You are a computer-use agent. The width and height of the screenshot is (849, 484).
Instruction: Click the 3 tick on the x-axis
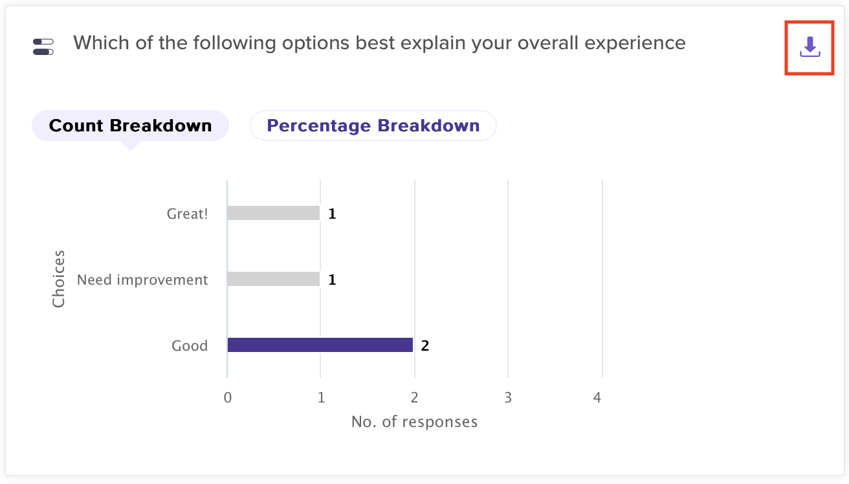coord(508,397)
